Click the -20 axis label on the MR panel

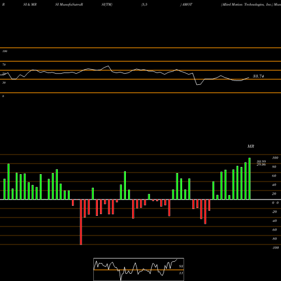tap(274, 212)
